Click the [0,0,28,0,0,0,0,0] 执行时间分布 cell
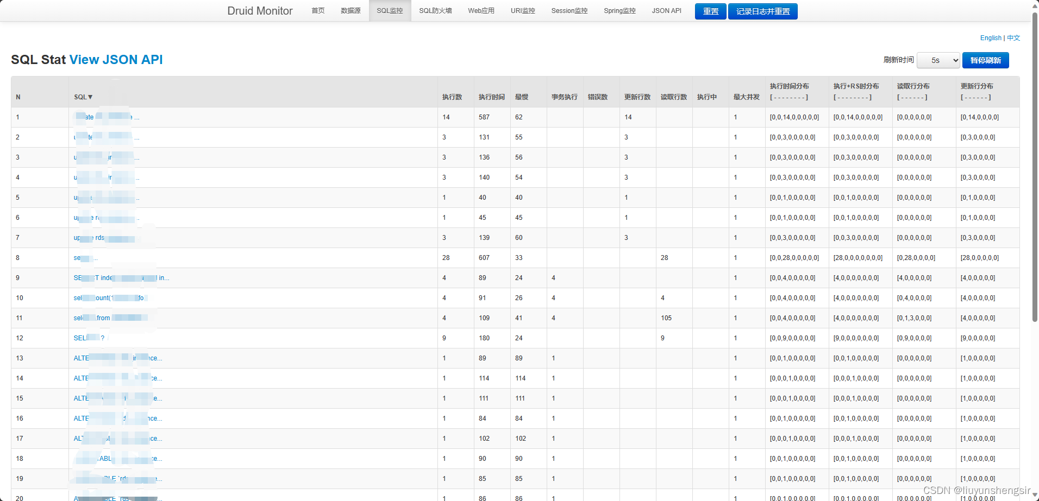Image resolution: width=1039 pixels, height=501 pixels. (794, 258)
